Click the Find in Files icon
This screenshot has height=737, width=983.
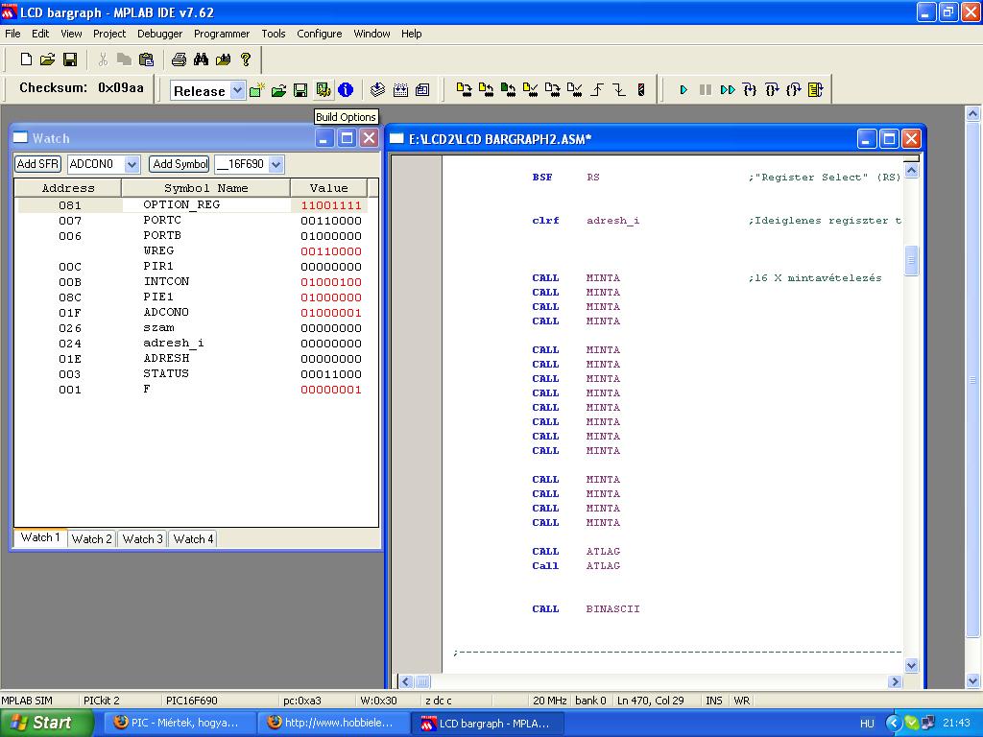point(223,59)
